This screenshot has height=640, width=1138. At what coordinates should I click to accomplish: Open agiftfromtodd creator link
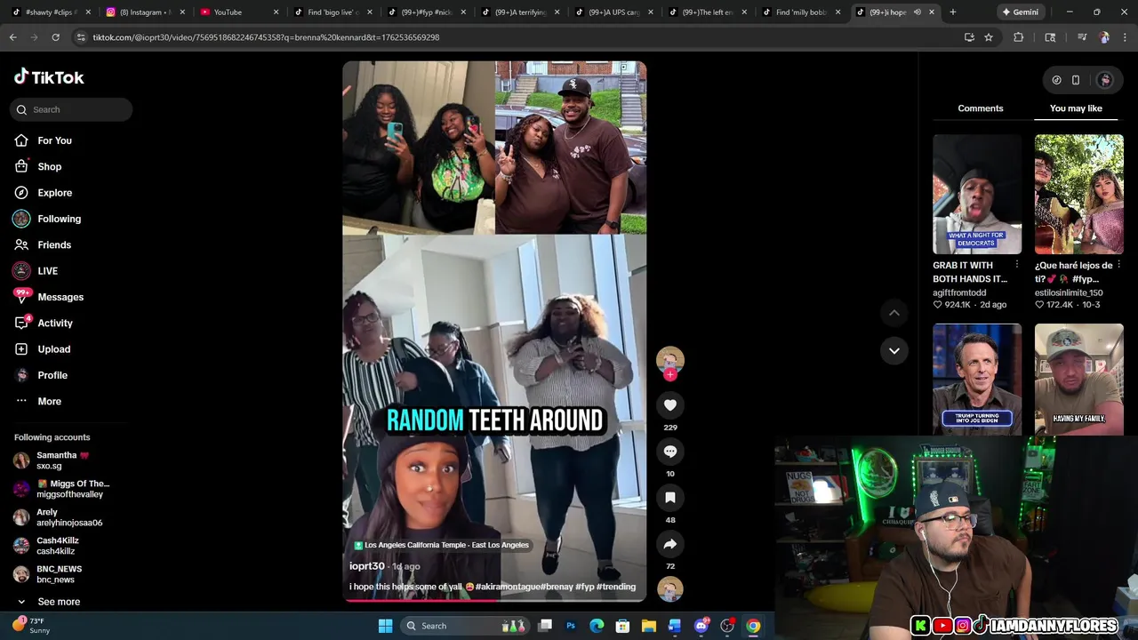(959, 292)
